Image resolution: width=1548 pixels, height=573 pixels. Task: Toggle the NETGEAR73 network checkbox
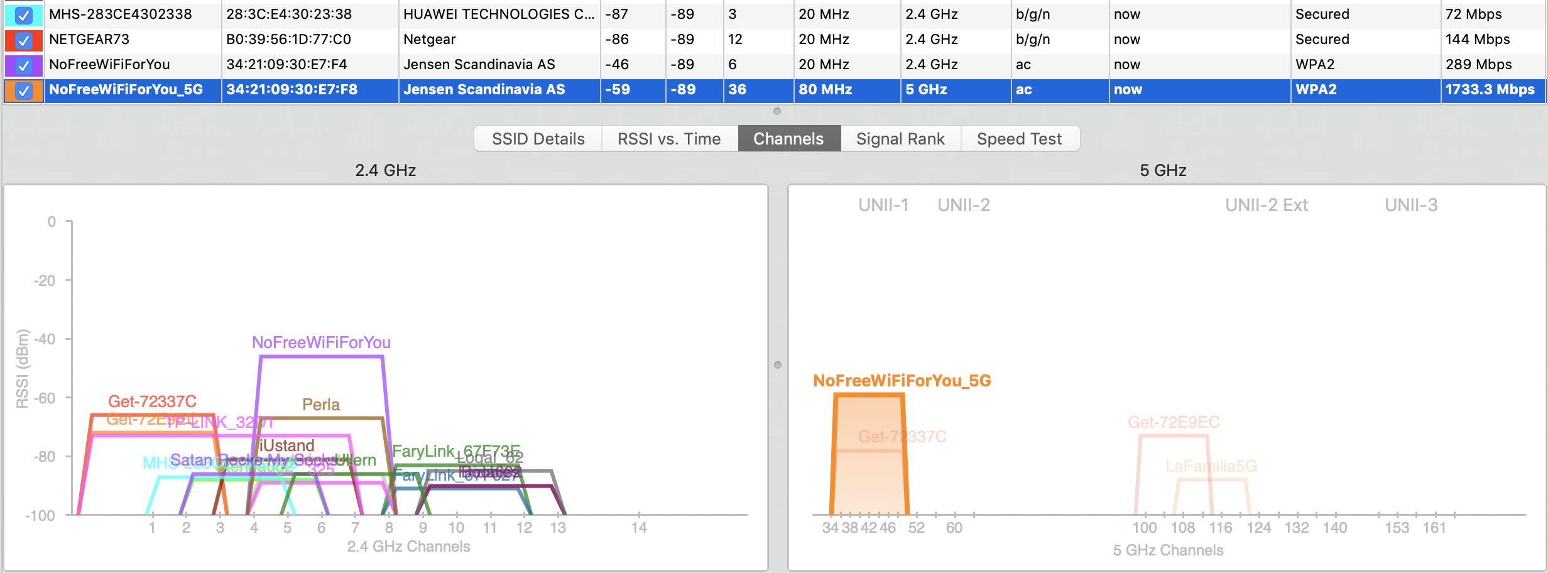click(23, 40)
